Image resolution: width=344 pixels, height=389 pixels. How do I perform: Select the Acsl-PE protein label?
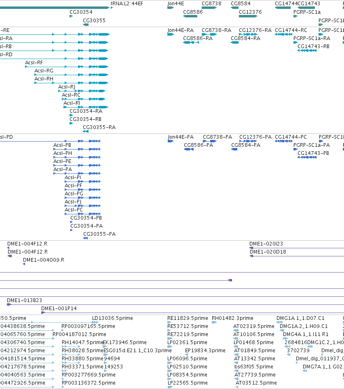(x=62, y=161)
